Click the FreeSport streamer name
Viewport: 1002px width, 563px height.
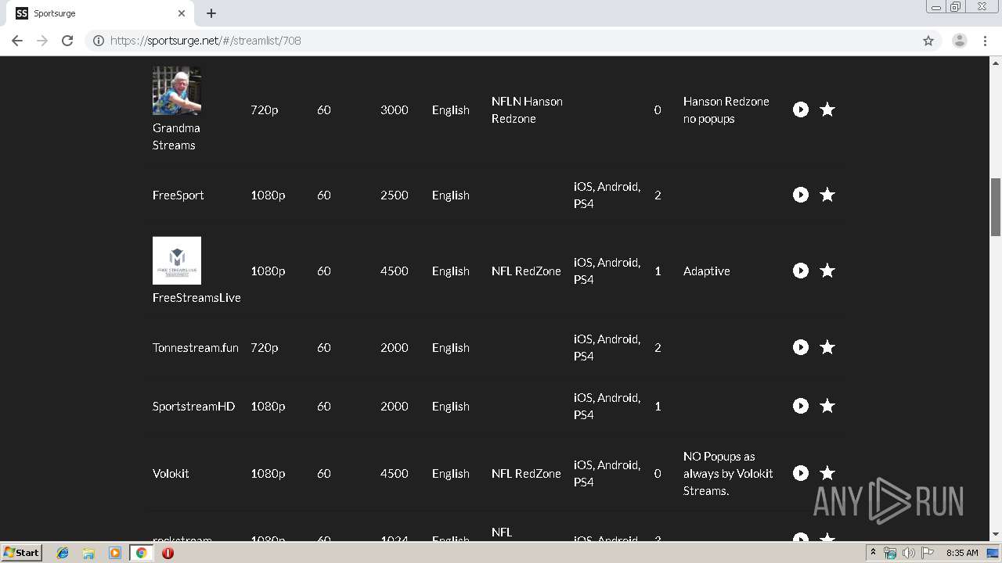(x=178, y=195)
